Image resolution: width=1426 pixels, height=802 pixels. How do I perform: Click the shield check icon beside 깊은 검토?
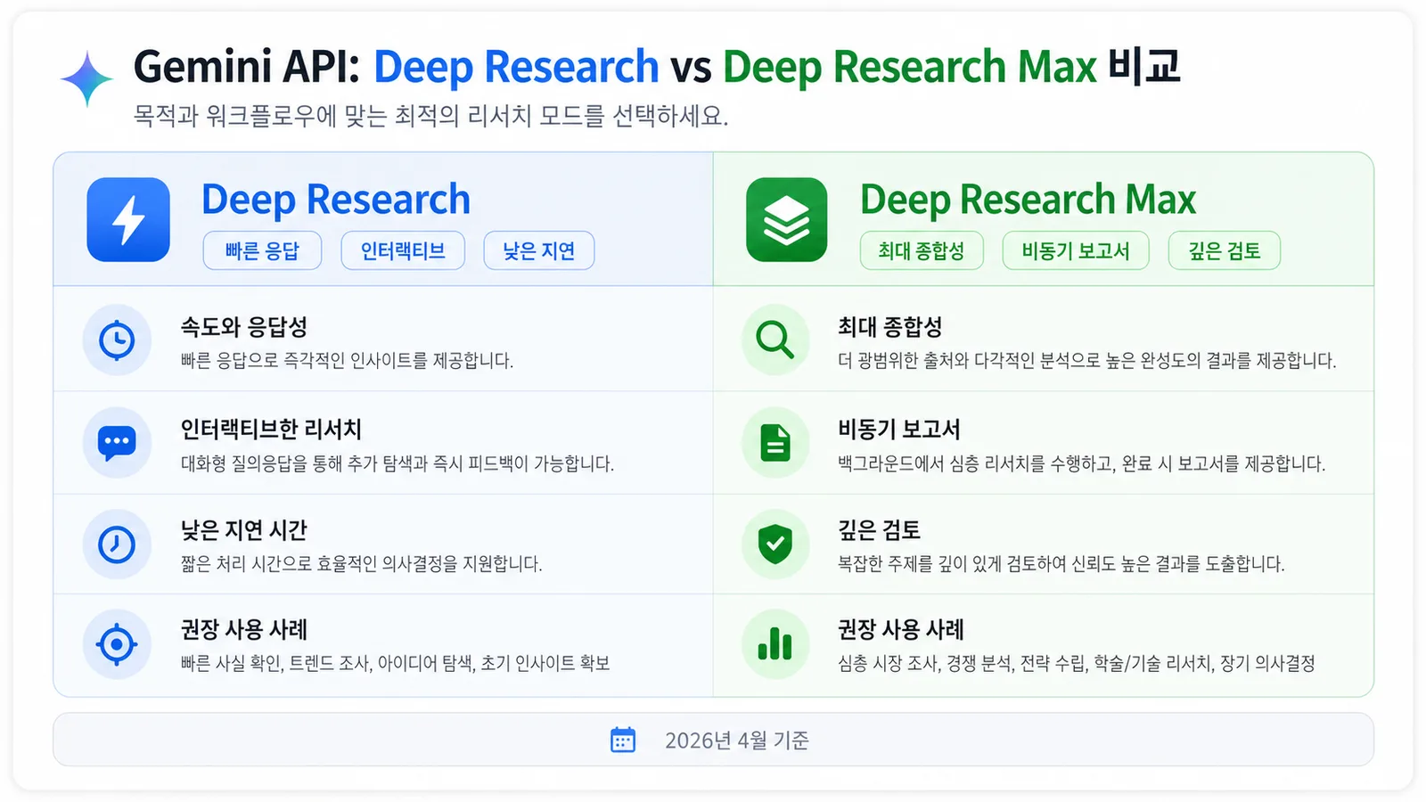(775, 544)
